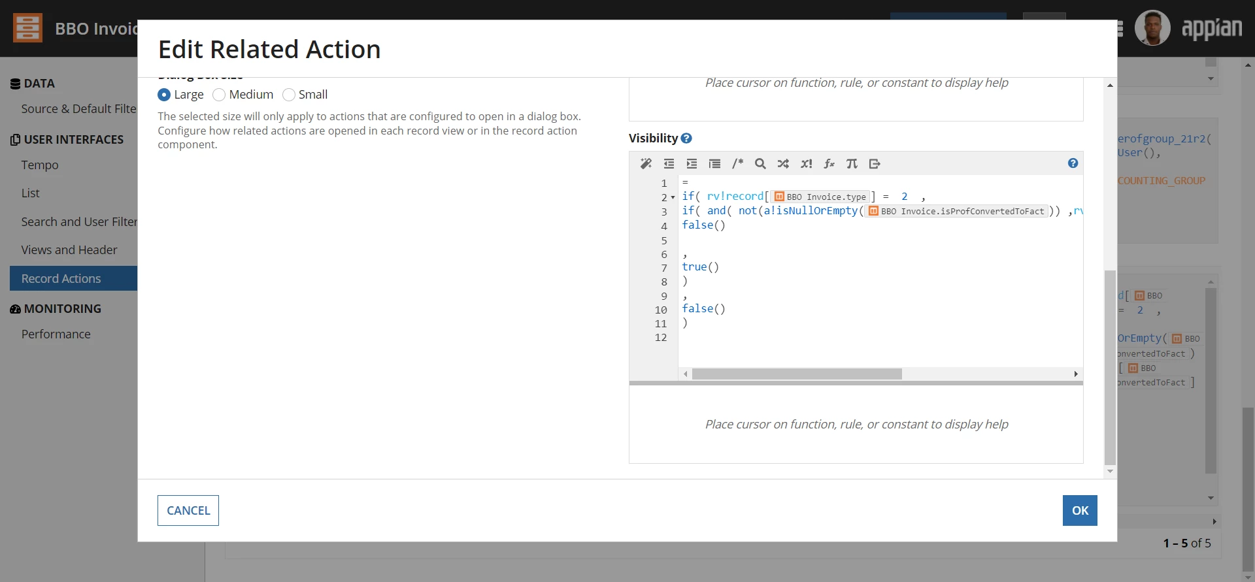
Task: Toggle comment with the /* icon
Action: pos(737,163)
